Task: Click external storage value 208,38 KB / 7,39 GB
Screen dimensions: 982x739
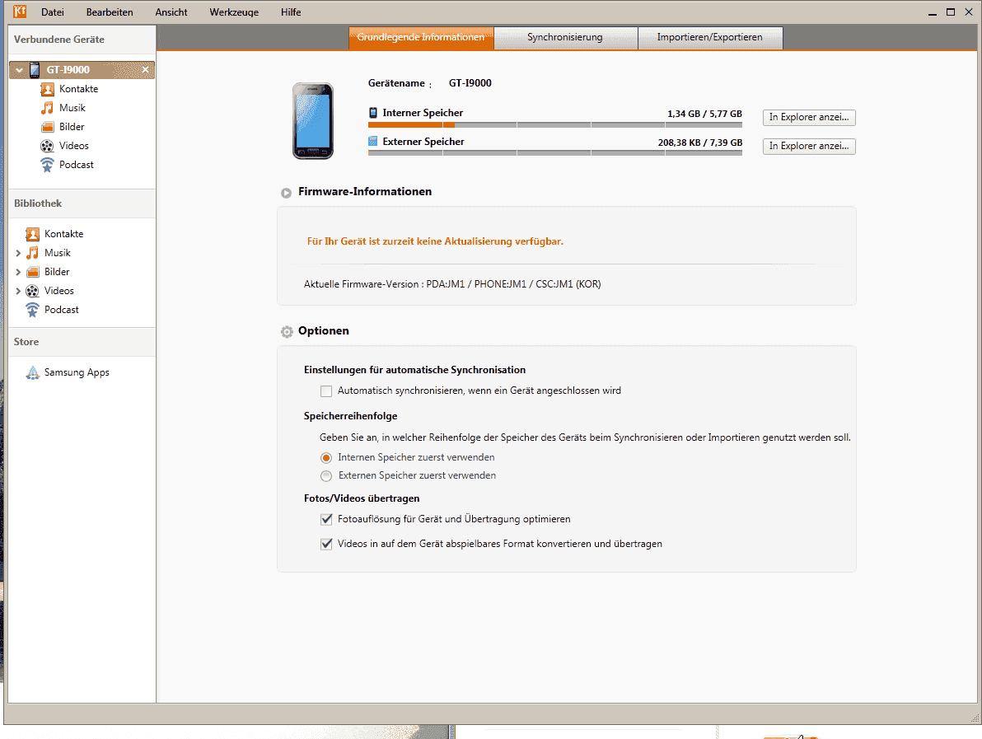Action: [700, 143]
